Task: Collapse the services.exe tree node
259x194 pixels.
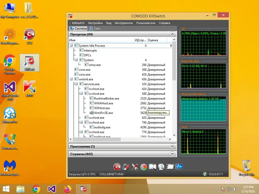Action: pyautogui.click(x=76, y=84)
